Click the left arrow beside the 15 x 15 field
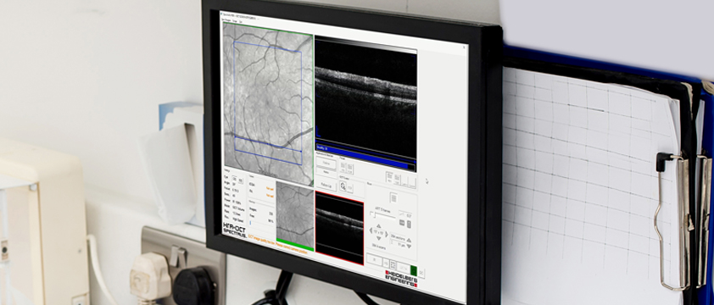This screenshot has width=714, height=305. point(371,230)
